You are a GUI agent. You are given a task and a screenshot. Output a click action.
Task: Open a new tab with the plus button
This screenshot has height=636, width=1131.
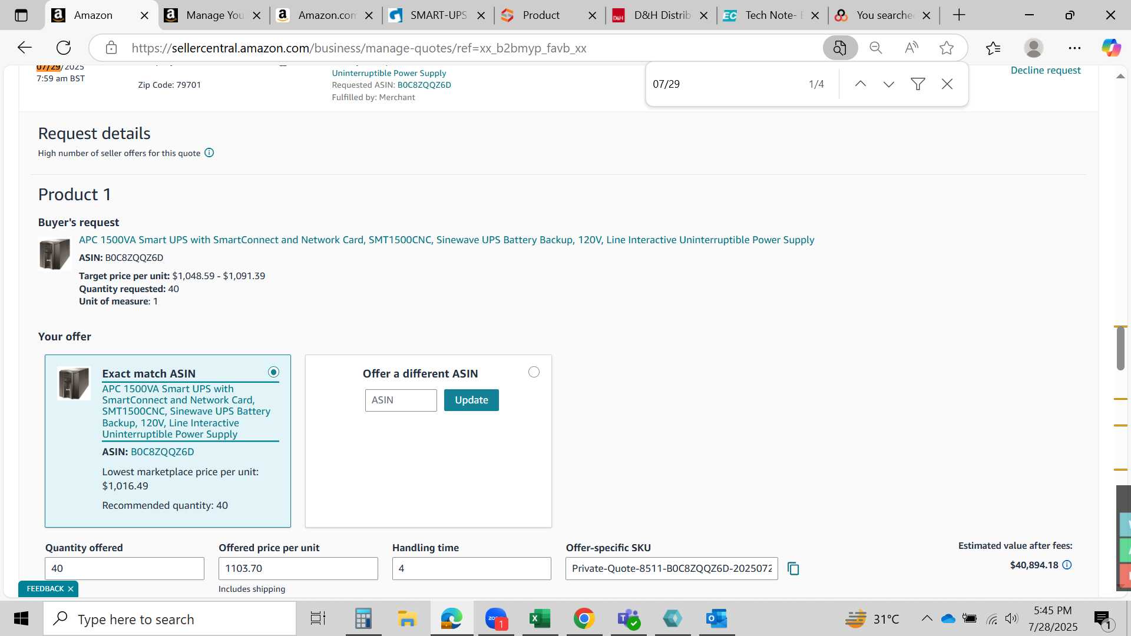point(959,15)
